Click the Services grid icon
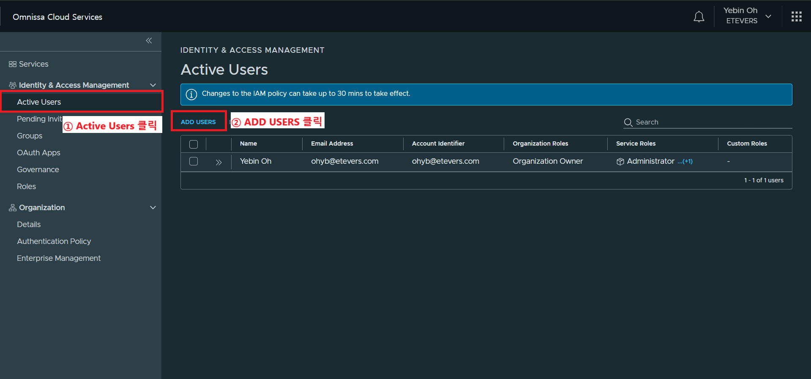811x379 pixels. pyautogui.click(x=13, y=64)
